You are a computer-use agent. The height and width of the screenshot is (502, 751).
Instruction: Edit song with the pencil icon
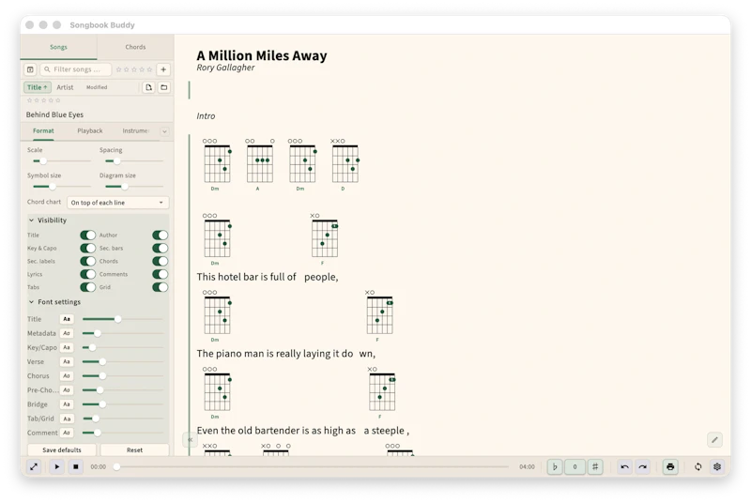pyautogui.click(x=714, y=440)
